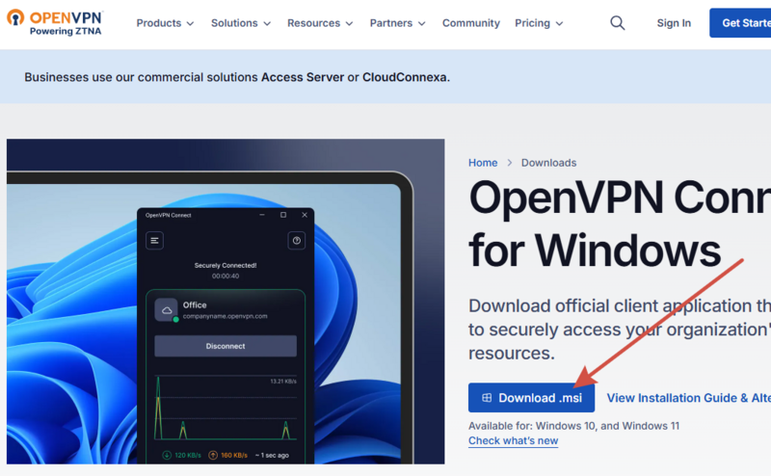
Task: Open View Installation Guide link
Action: [x=689, y=398]
